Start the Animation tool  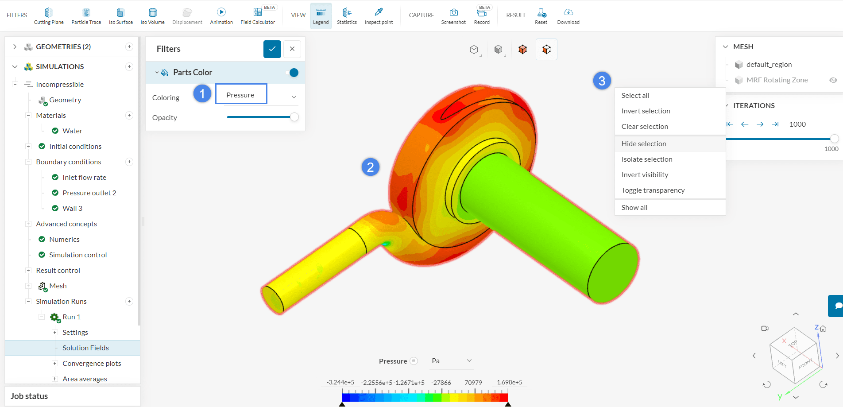(x=221, y=16)
